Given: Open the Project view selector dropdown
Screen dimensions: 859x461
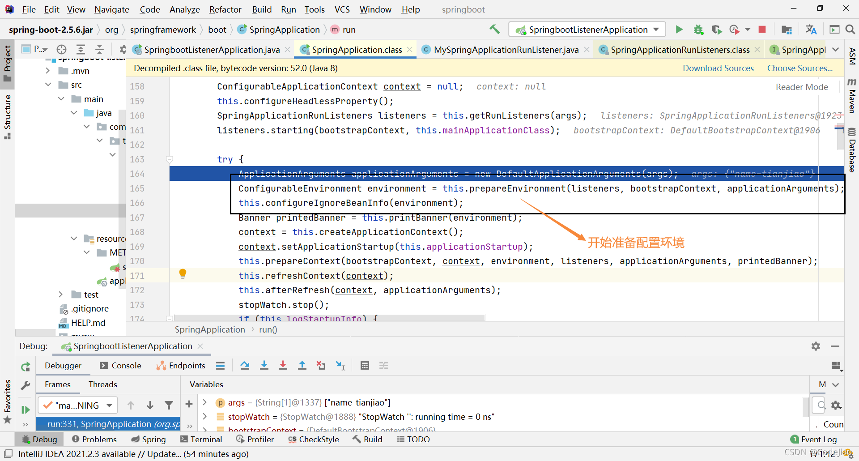Looking at the screenshot, I should tap(35, 49).
